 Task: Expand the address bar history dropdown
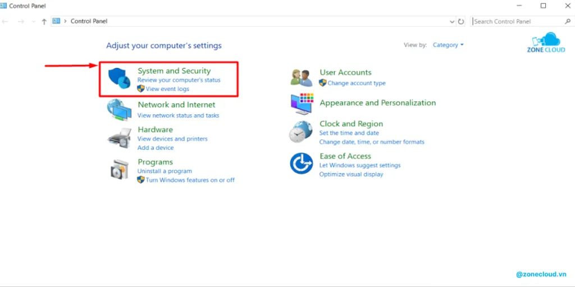[452, 22]
